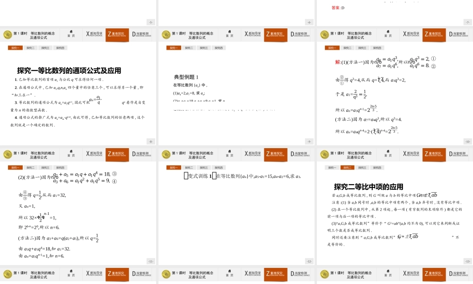This screenshot has height=284, width=473.
Task: Click the 当堂检测 icon in the bottom header row
Action: pyautogui.click(x=142, y=274)
